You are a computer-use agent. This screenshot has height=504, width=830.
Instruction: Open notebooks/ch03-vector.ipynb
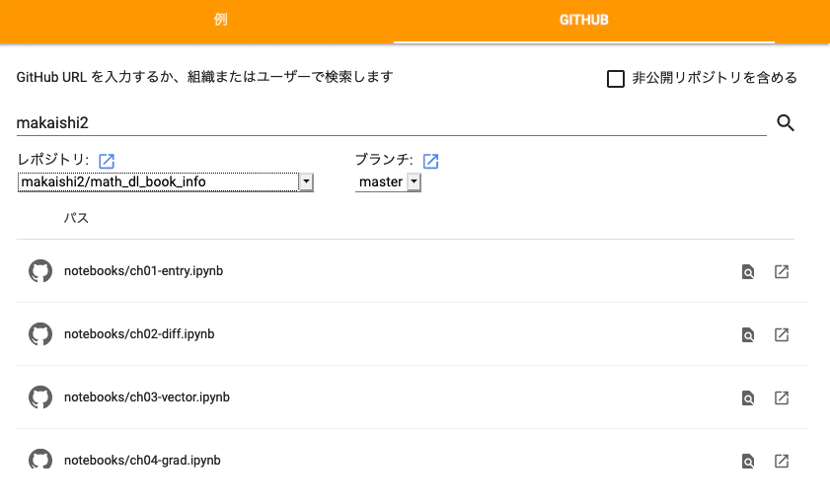(x=147, y=397)
